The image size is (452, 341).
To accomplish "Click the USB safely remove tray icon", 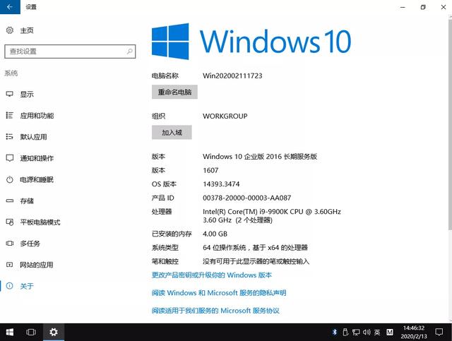I will (x=345, y=332).
